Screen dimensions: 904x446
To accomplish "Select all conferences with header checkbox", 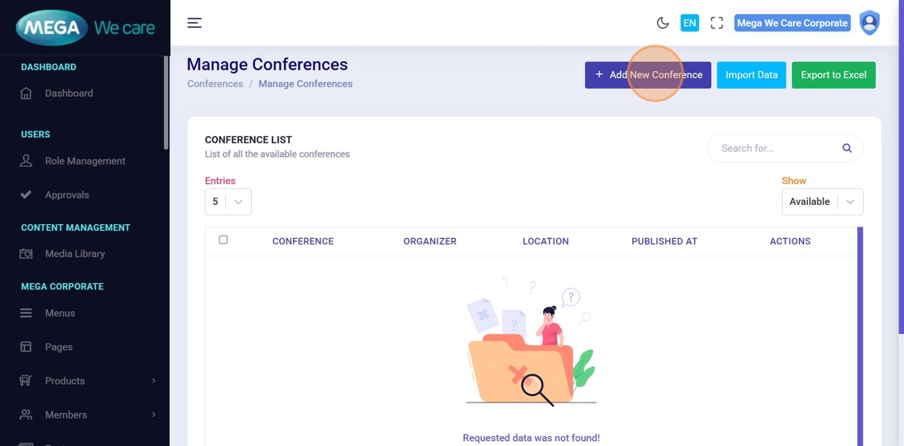I will point(224,240).
